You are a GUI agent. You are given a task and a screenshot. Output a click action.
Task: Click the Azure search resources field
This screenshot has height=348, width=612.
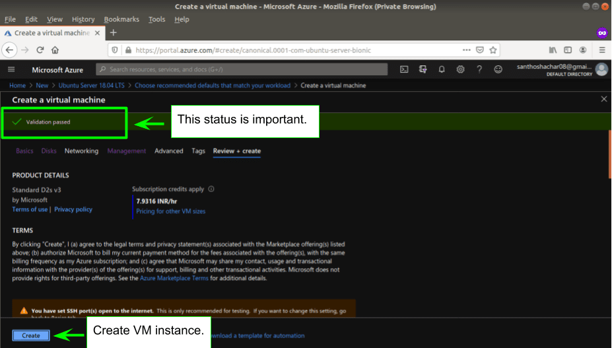click(x=242, y=69)
